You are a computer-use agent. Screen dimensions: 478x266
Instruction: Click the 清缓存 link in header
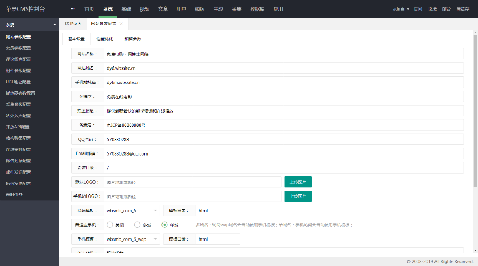[x=463, y=9]
